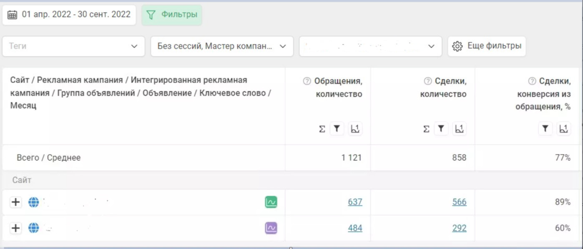Image resolution: width=583 pixels, height=249 pixels.
Task: Open the Без сессий, Мастер компан… dropdown
Action: [x=222, y=46]
